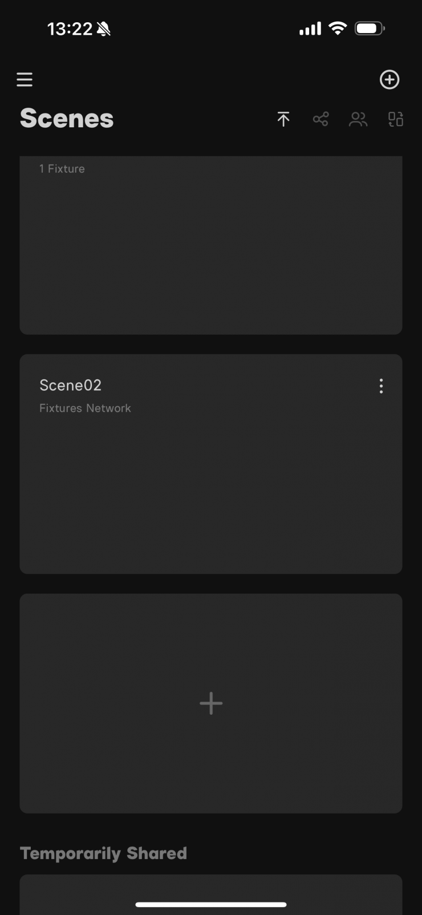The width and height of the screenshot is (422, 915).
Task: Open the Scene02 card
Action: tap(211, 485)
